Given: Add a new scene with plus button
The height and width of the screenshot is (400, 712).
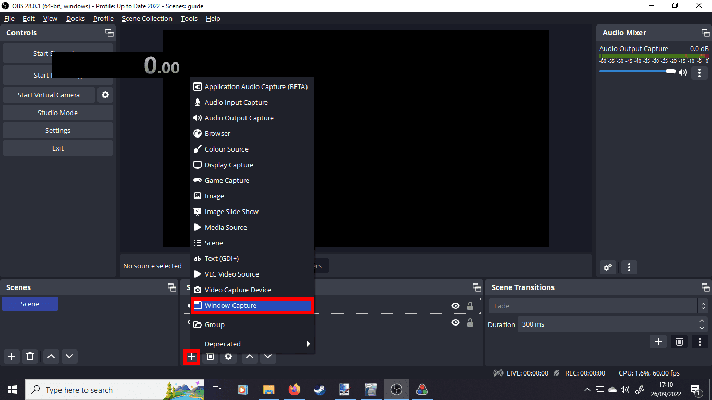Looking at the screenshot, I should pos(11,356).
